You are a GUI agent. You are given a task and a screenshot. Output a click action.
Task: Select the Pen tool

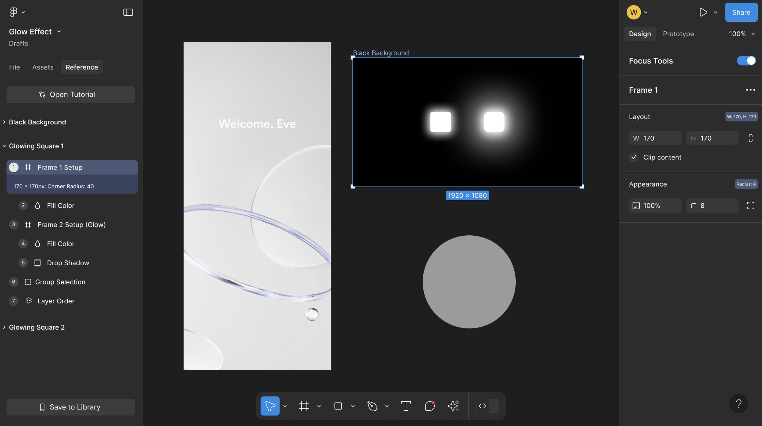372,406
